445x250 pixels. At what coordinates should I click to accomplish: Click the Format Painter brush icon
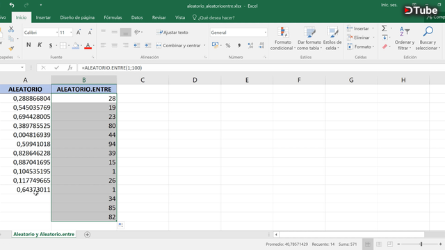pyautogui.click(x=11, y=49)
